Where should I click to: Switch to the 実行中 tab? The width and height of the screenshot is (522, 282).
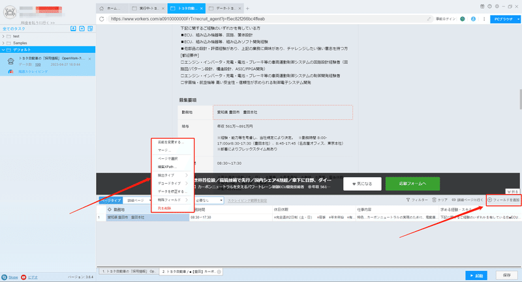pyautogui.click(x=148, y=8)
